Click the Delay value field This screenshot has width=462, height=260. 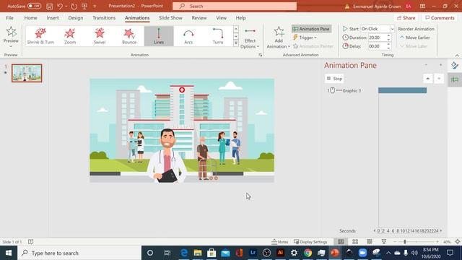coord(377,46)
